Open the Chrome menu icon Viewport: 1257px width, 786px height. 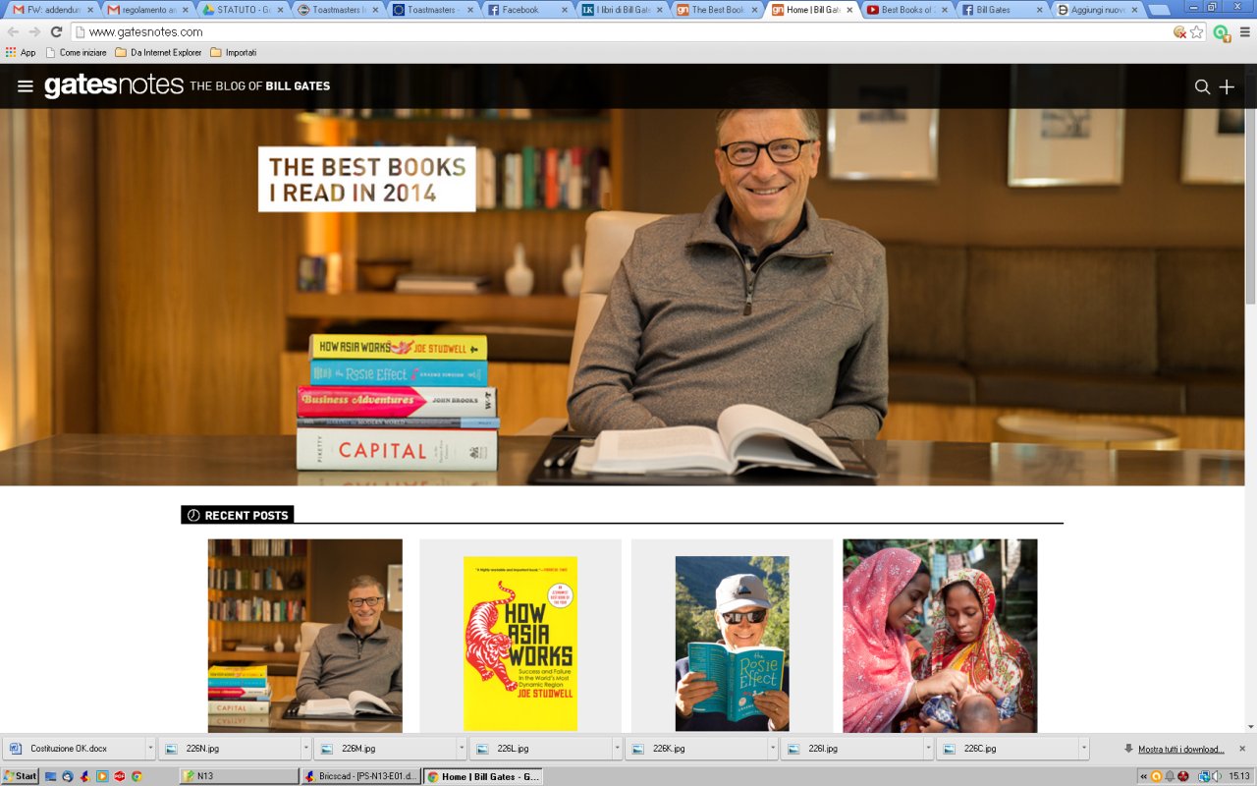click(x=1244, y=31)
